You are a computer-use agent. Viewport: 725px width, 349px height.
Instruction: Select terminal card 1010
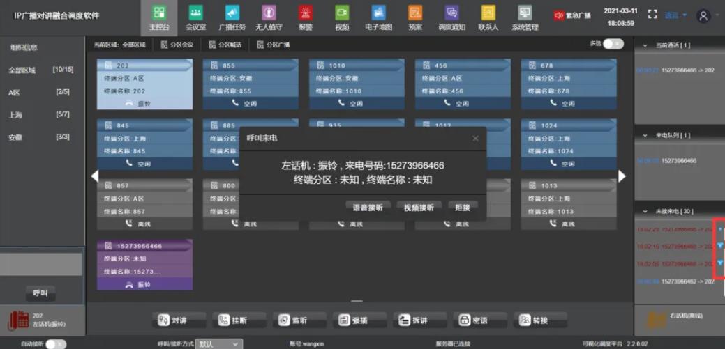(x=357, y=84)
